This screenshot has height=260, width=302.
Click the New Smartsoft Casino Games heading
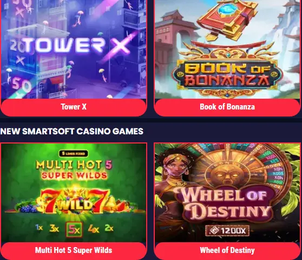point(71,131)
